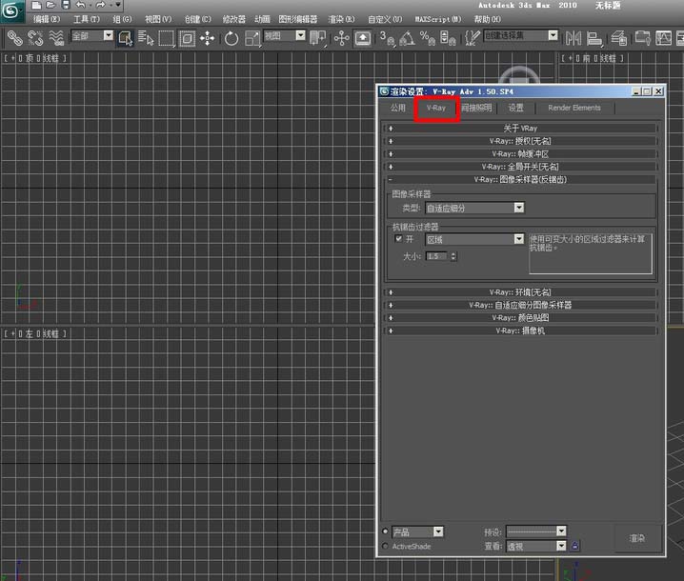
Task: Click the 渲染 render button
Action: tap(637, 538)
